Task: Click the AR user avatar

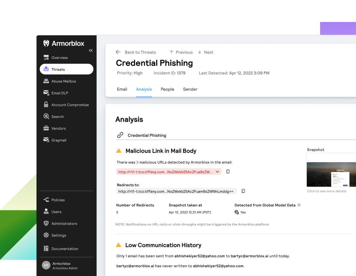Action: [46, 265]
